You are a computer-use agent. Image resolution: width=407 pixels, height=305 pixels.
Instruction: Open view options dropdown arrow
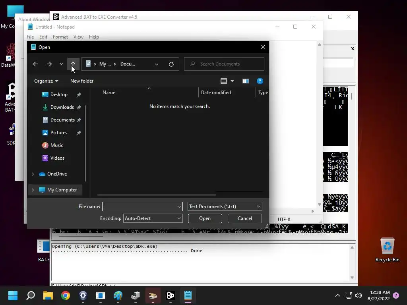tap(232, 81)
